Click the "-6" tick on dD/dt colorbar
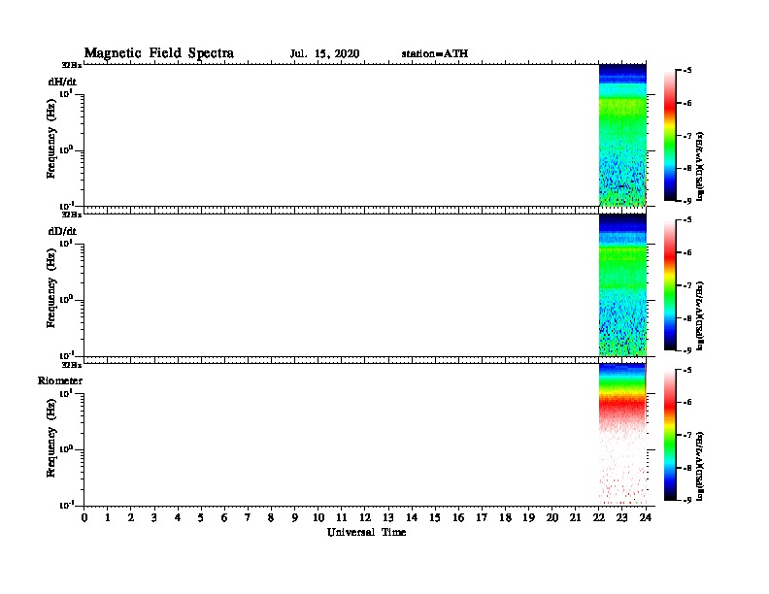Image resolution: width=769 pixels, height=594 pixels. click(x=687, y=252)
